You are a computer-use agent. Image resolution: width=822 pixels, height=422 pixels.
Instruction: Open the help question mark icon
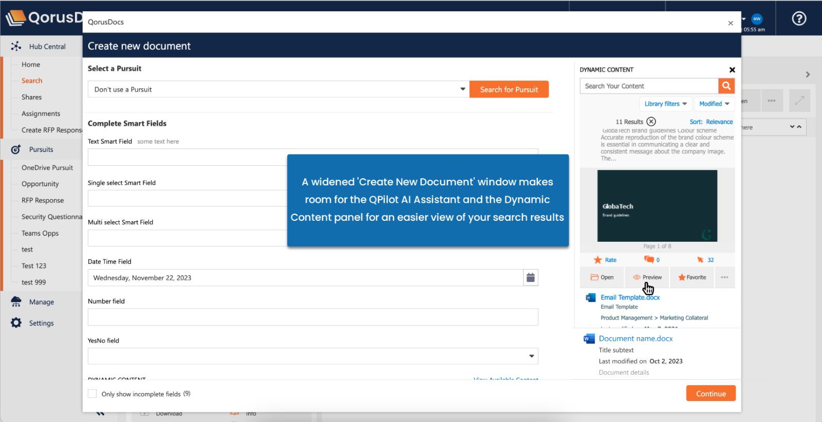coord(799,19)
